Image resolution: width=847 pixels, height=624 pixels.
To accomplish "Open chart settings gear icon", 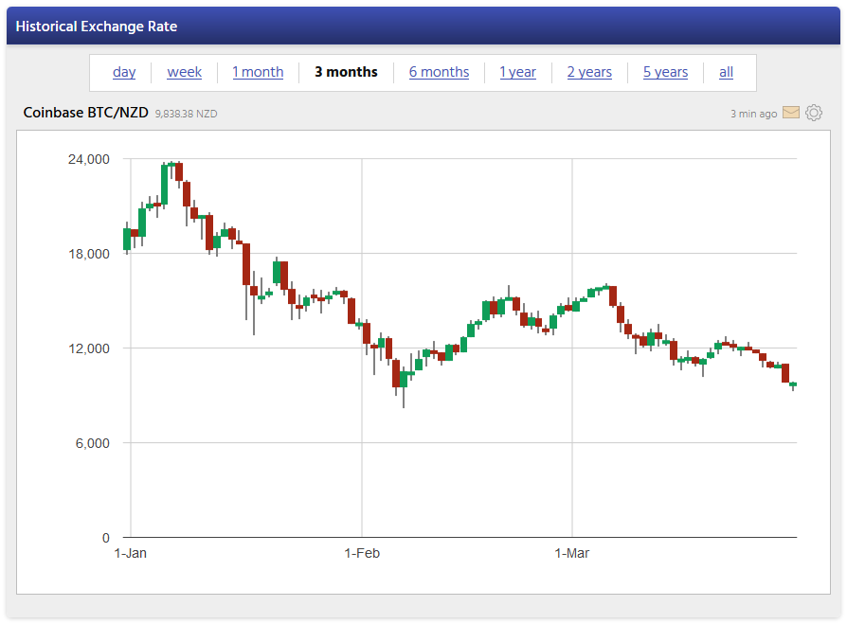I will click(x=814, y=114).
